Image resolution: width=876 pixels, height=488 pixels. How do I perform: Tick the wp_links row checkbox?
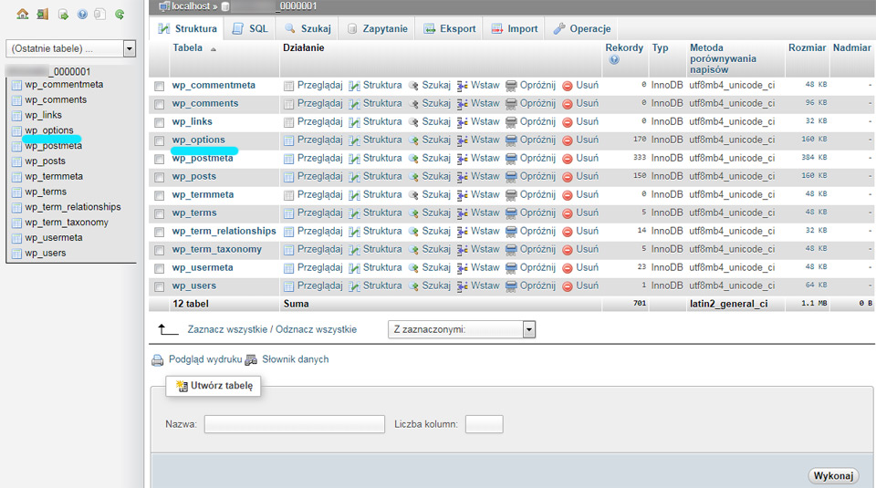pos(160,123)
